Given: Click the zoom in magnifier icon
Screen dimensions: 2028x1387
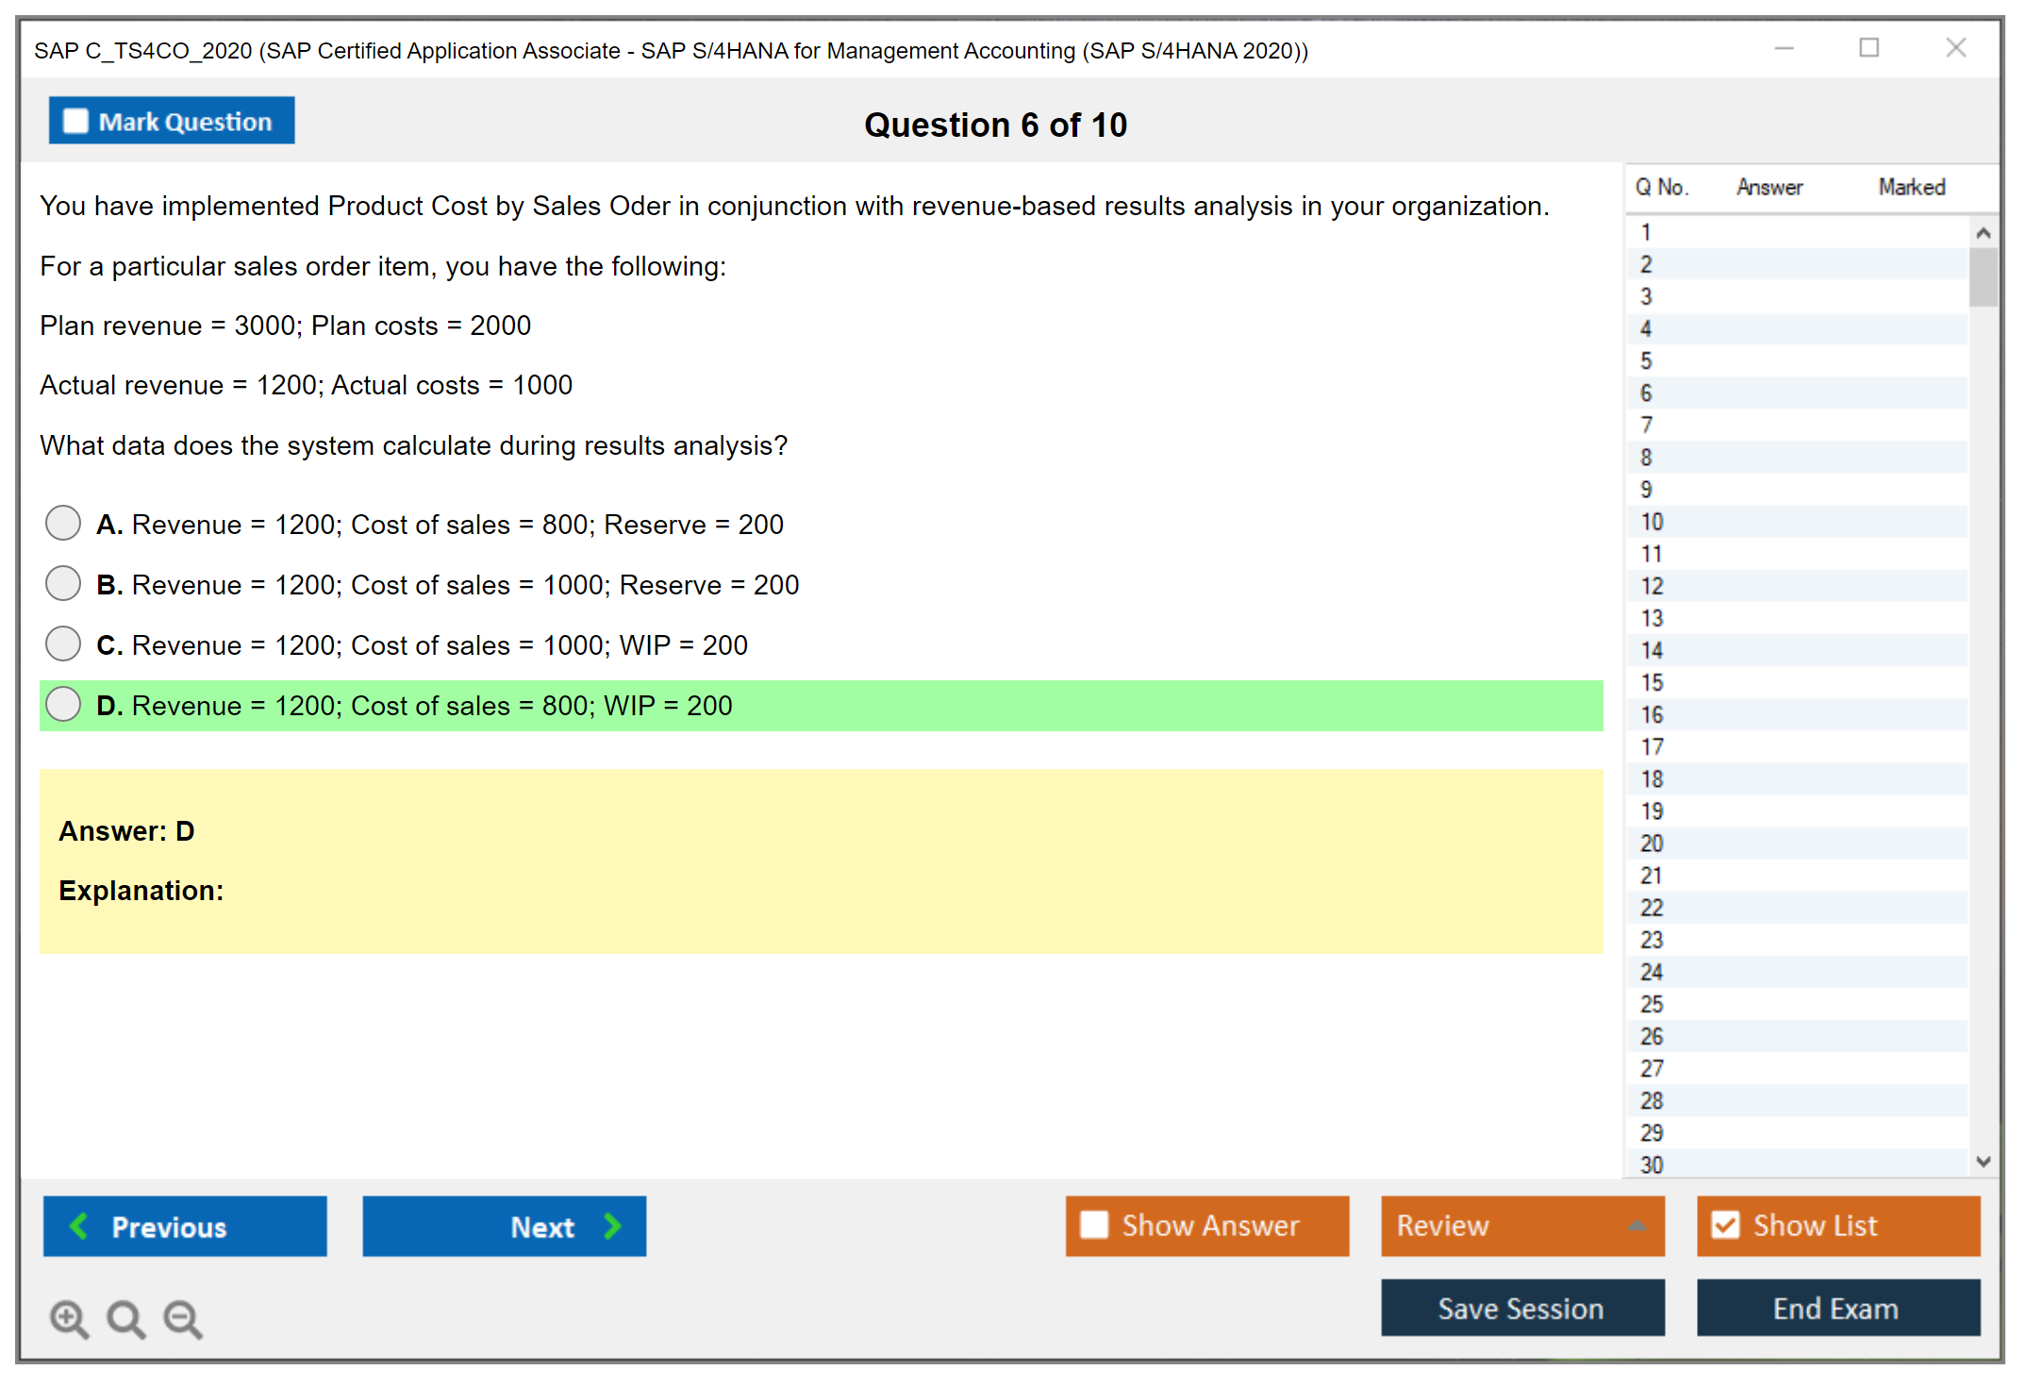Looking at the screenshot, I should (x=69, y=1318).
